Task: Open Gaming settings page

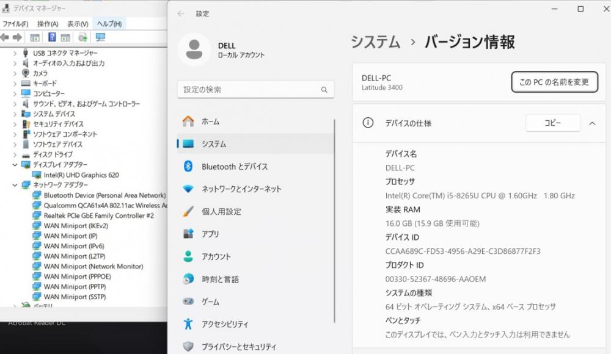Action: coord(255,302)
